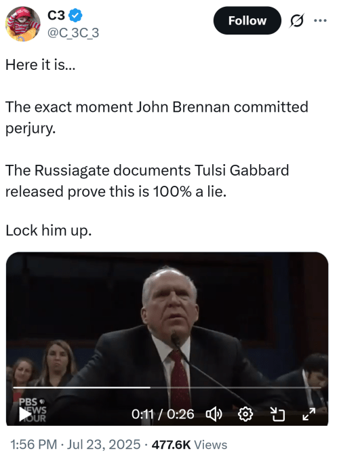Click the 477.6K Views count
339x457 pixels.
(x=189, y=445)
